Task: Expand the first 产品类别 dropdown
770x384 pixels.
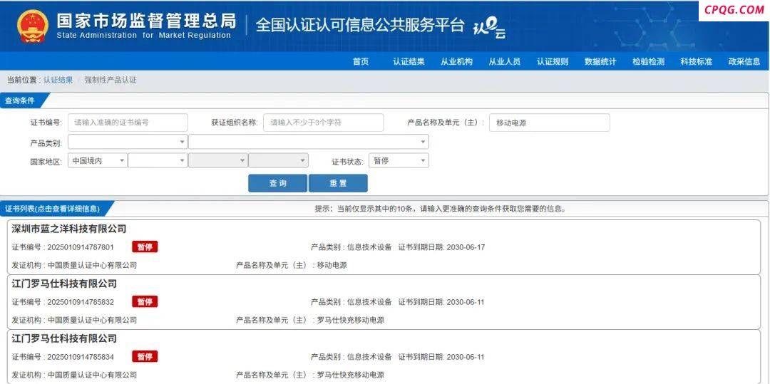Action: pyautogui.click(x=128, y=142)
